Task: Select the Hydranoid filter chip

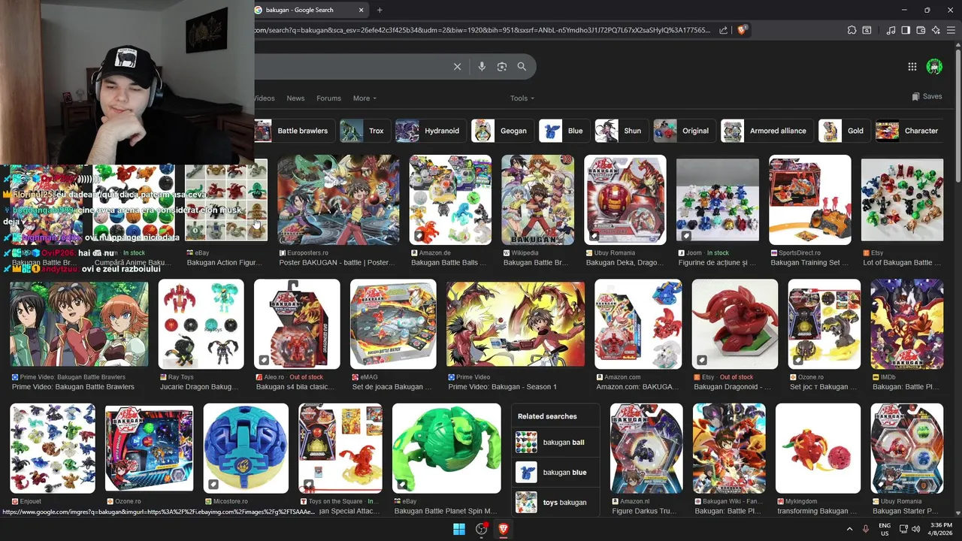Action: (x=430, y=131)
